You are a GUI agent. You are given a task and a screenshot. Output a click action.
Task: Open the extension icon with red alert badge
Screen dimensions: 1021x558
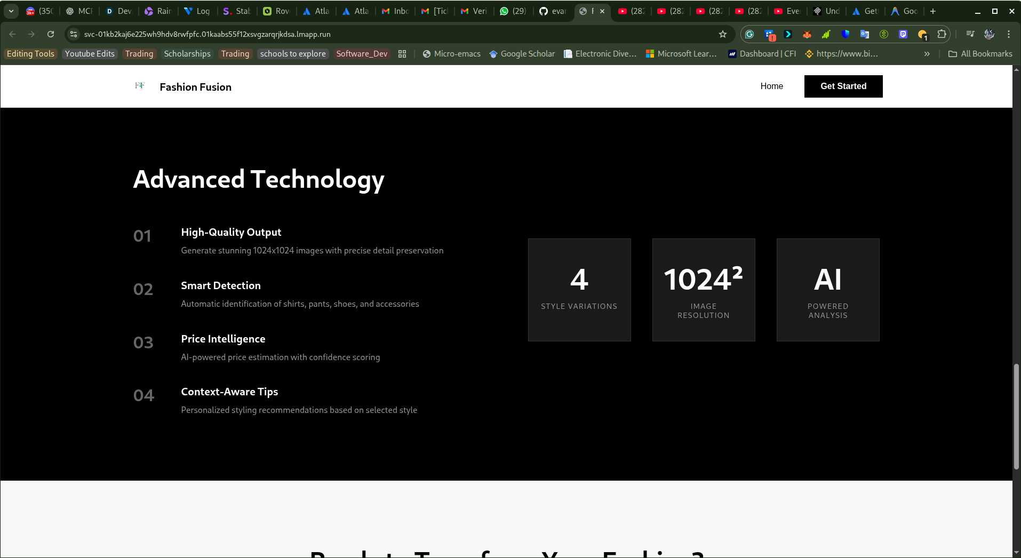tap(769, 35)
